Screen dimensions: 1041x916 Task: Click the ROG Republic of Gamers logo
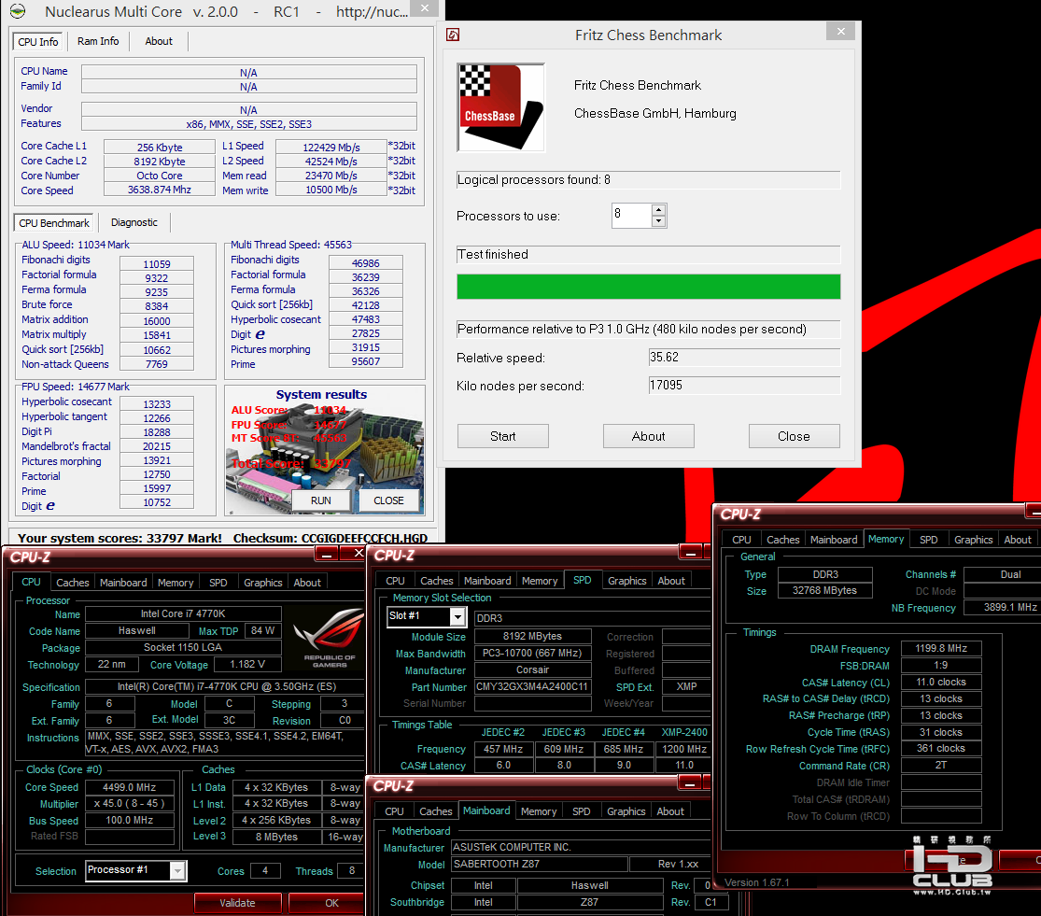[x=330, y=639]
